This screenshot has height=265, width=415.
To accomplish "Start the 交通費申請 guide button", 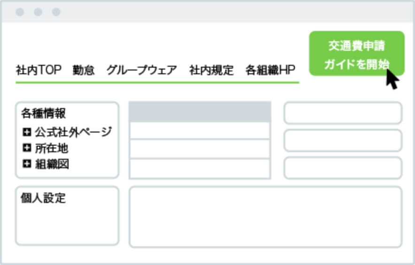I will [357, 54].
